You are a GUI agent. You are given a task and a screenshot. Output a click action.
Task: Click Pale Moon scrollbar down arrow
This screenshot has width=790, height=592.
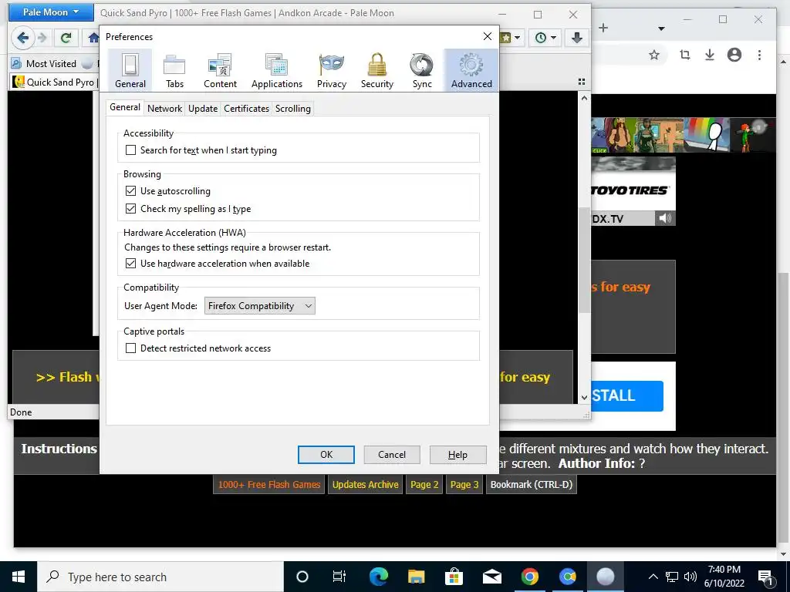(x=584, y=397)
